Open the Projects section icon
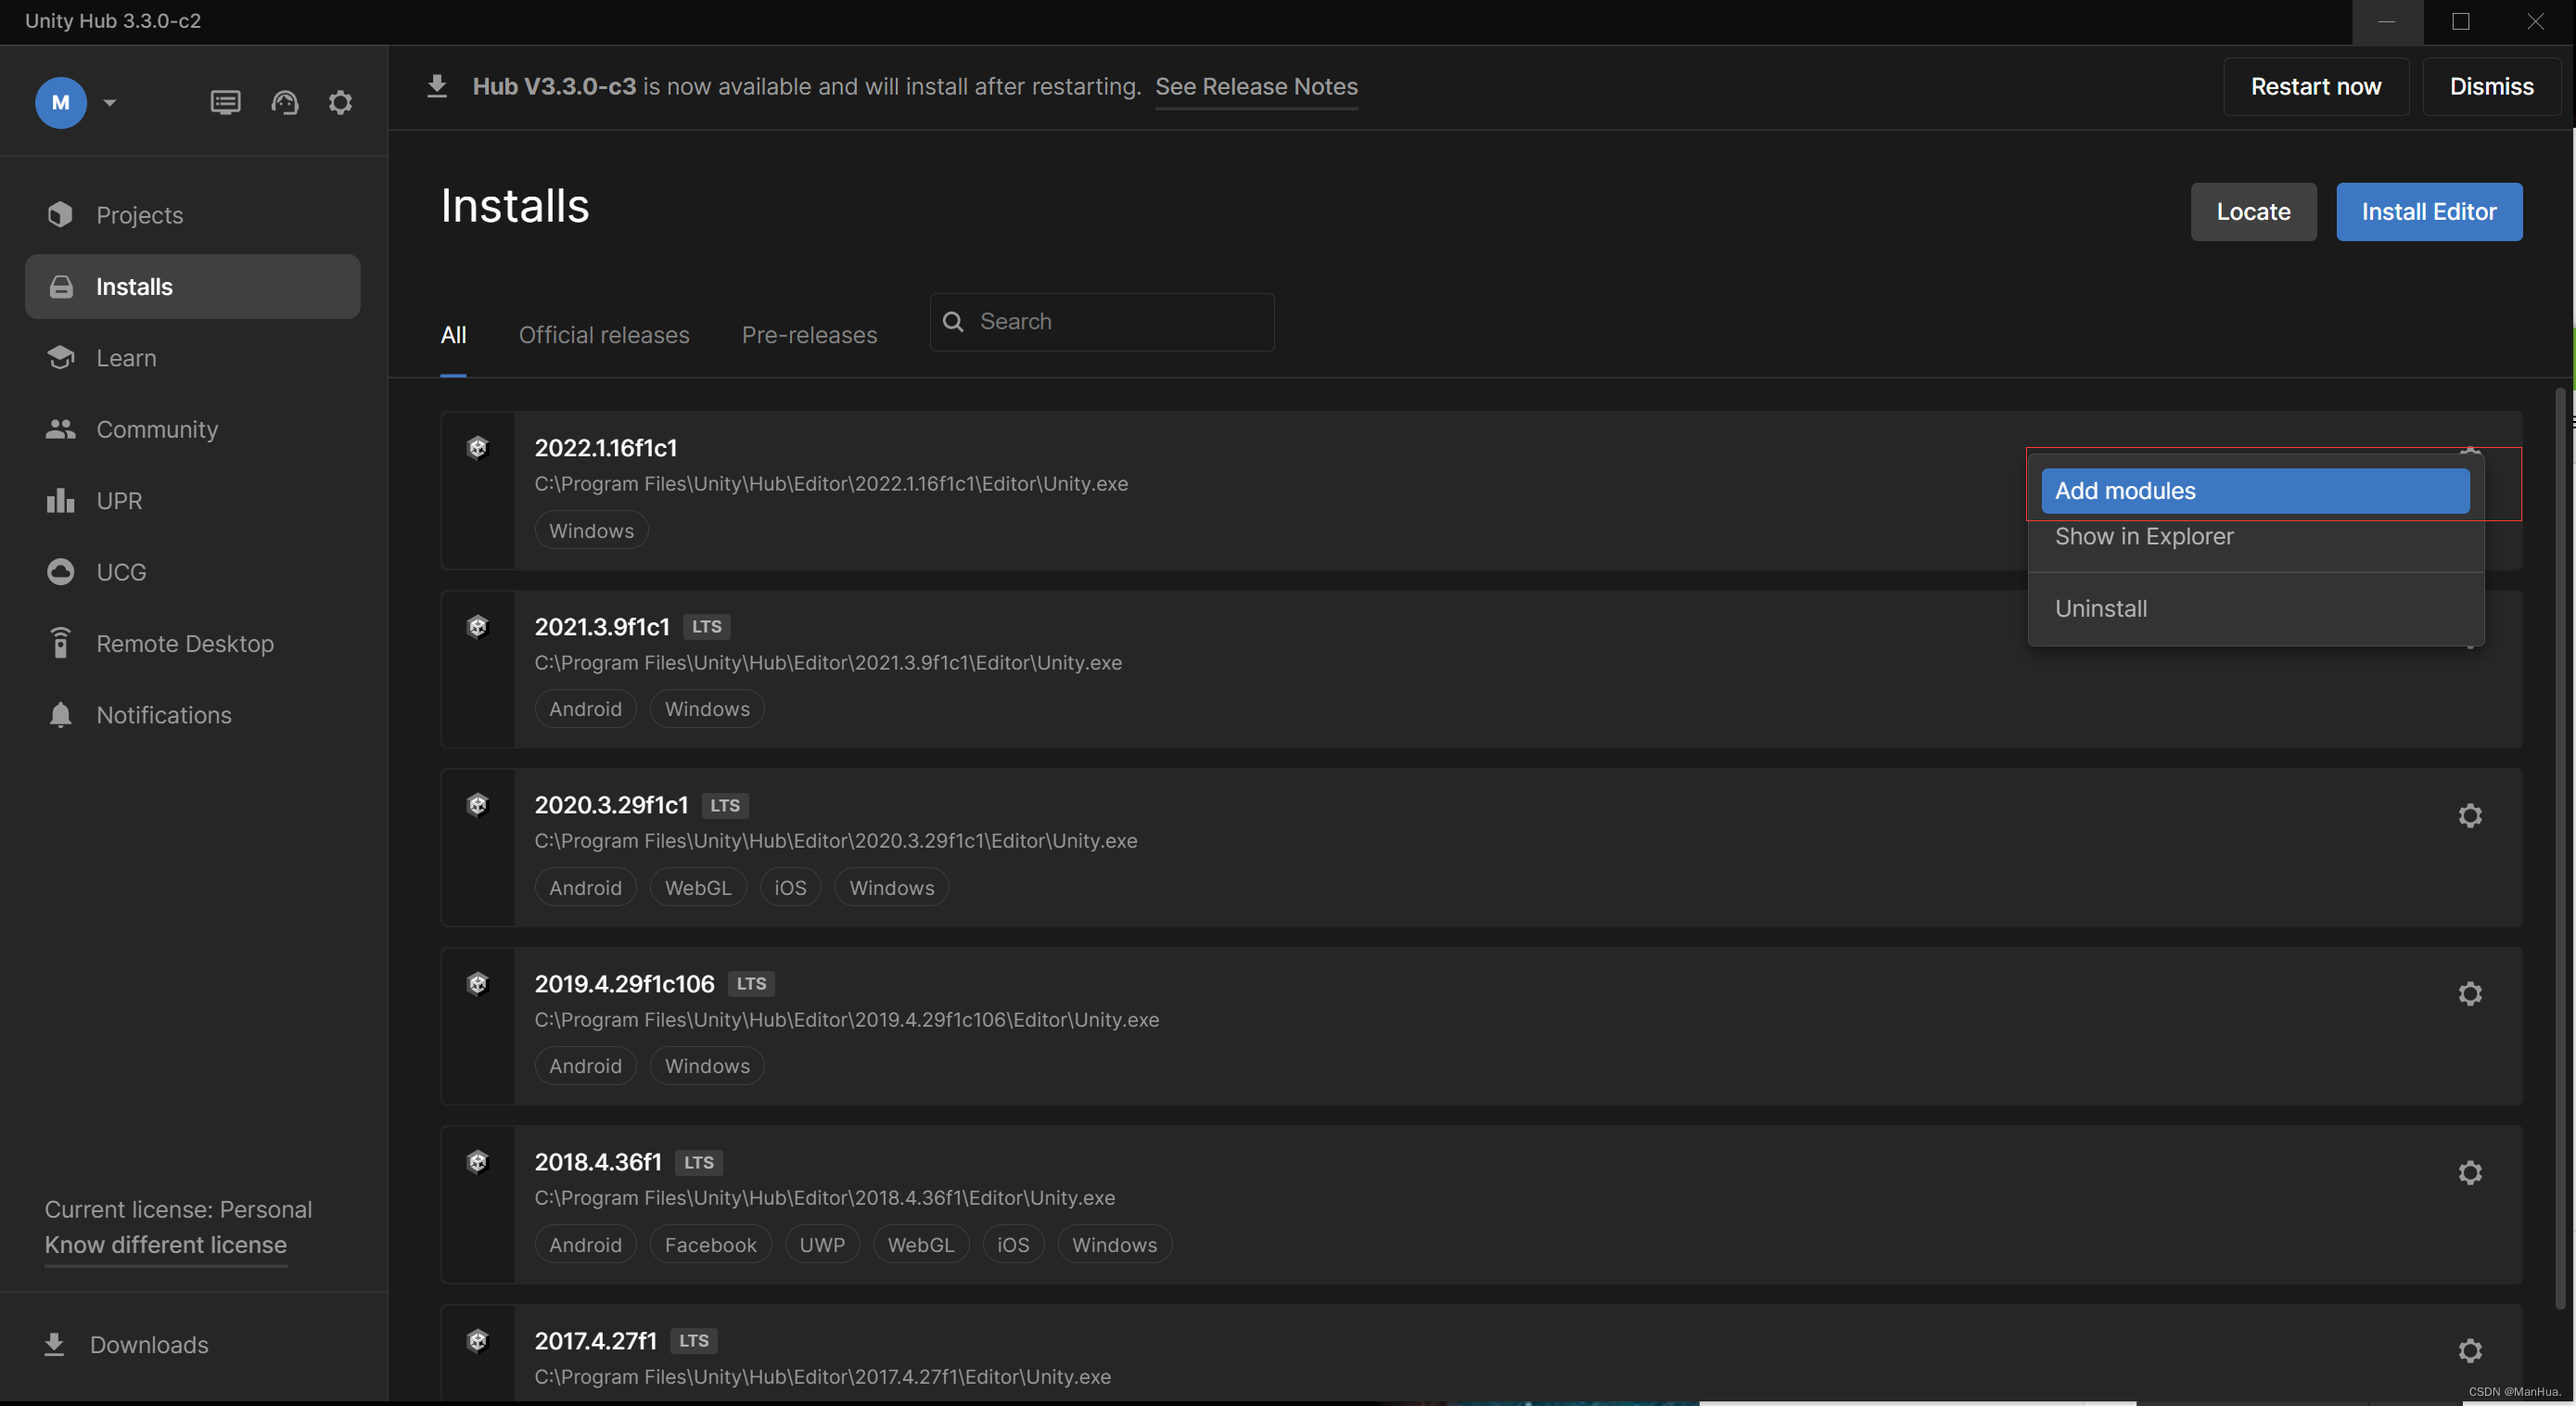Viewport: 2576px width, 1406px height. (60, 215)
